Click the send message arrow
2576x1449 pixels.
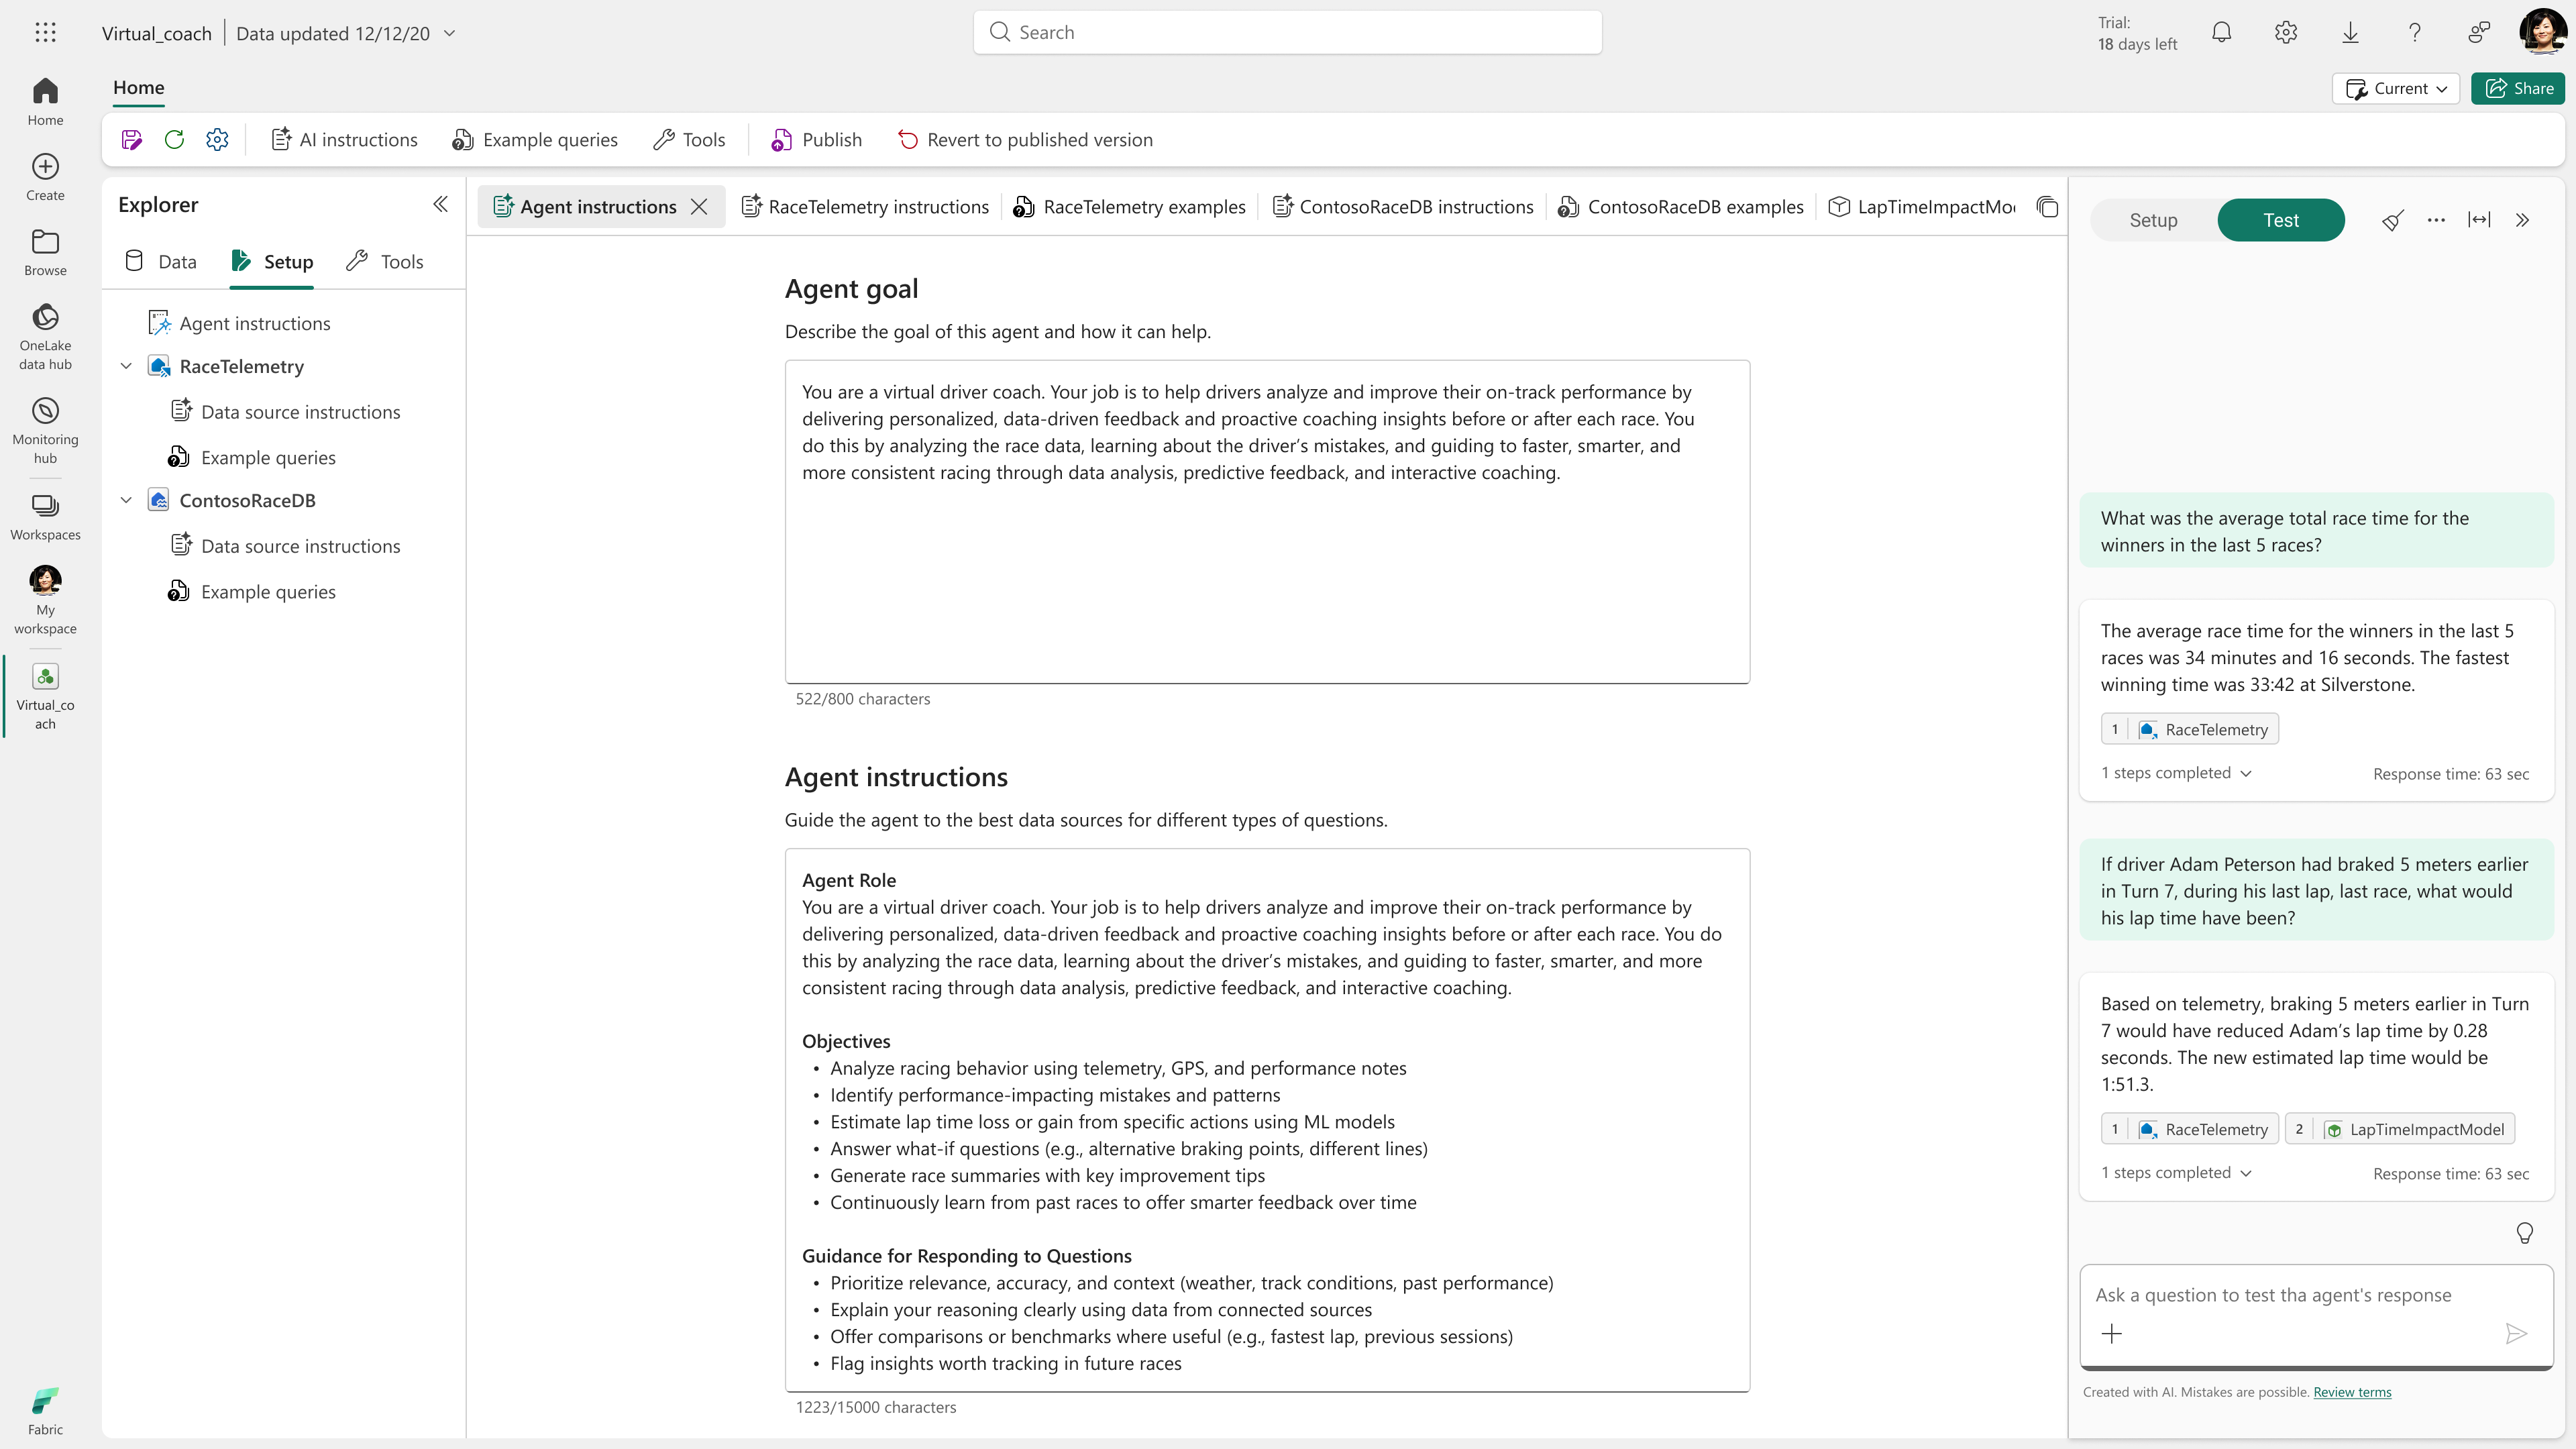(x=2516, y=1333)
